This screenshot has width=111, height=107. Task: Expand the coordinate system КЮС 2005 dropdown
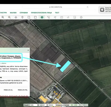80,105
